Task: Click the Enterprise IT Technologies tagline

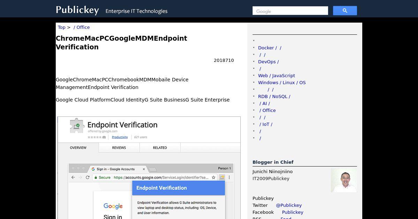Action: [137, 11]
